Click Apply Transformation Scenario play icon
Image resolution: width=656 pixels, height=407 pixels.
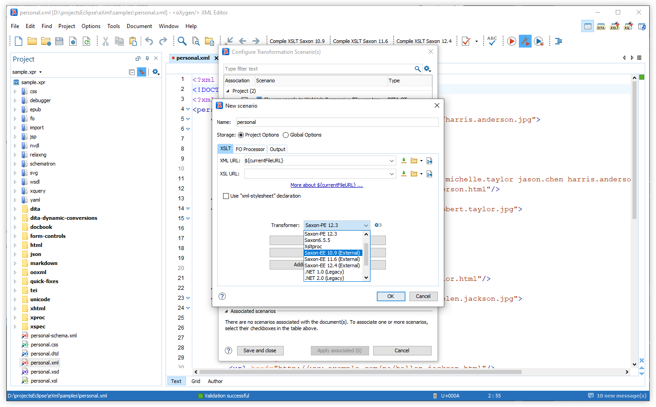512,41
